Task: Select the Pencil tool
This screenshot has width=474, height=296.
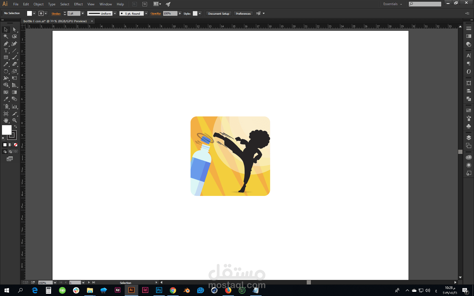Action: (6, 64)
